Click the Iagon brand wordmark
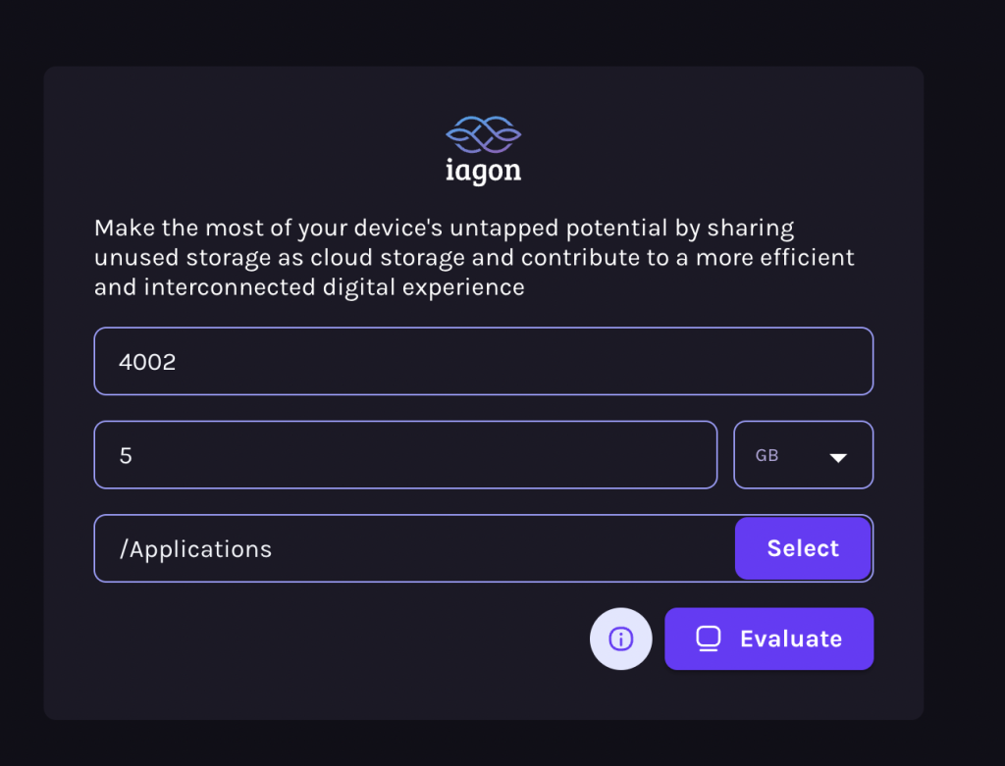This screenshot has width=1005, height=766. click(x=483, y=169)
